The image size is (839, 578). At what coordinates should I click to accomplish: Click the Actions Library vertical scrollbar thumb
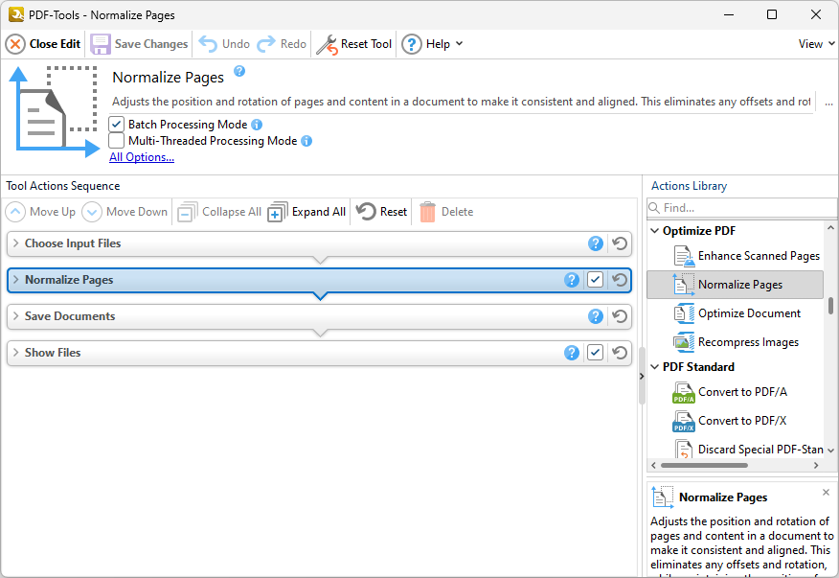[830, 306]
